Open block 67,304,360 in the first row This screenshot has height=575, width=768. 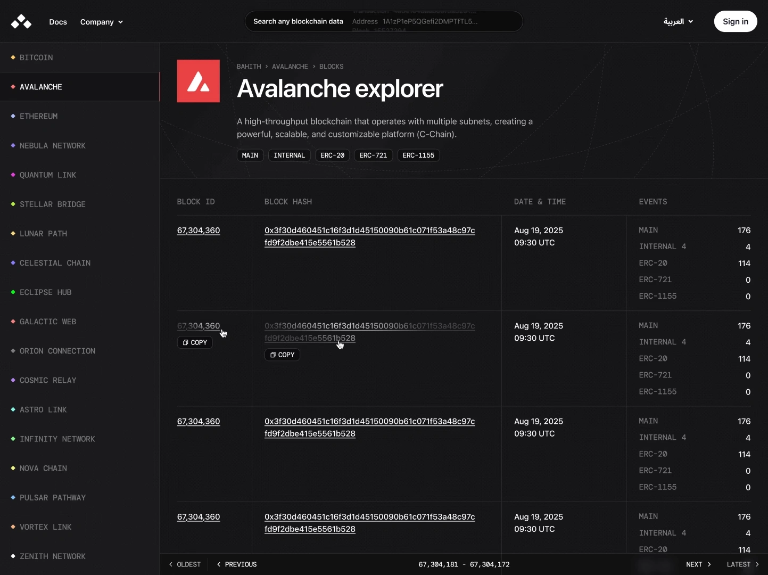[199, 231]
